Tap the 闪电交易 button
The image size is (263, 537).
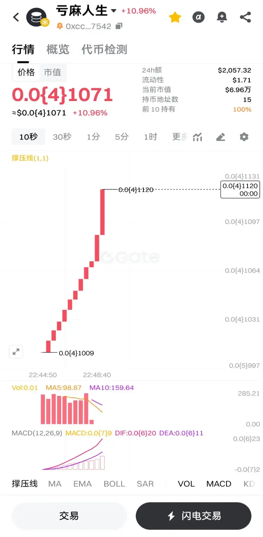click(194, 516)
